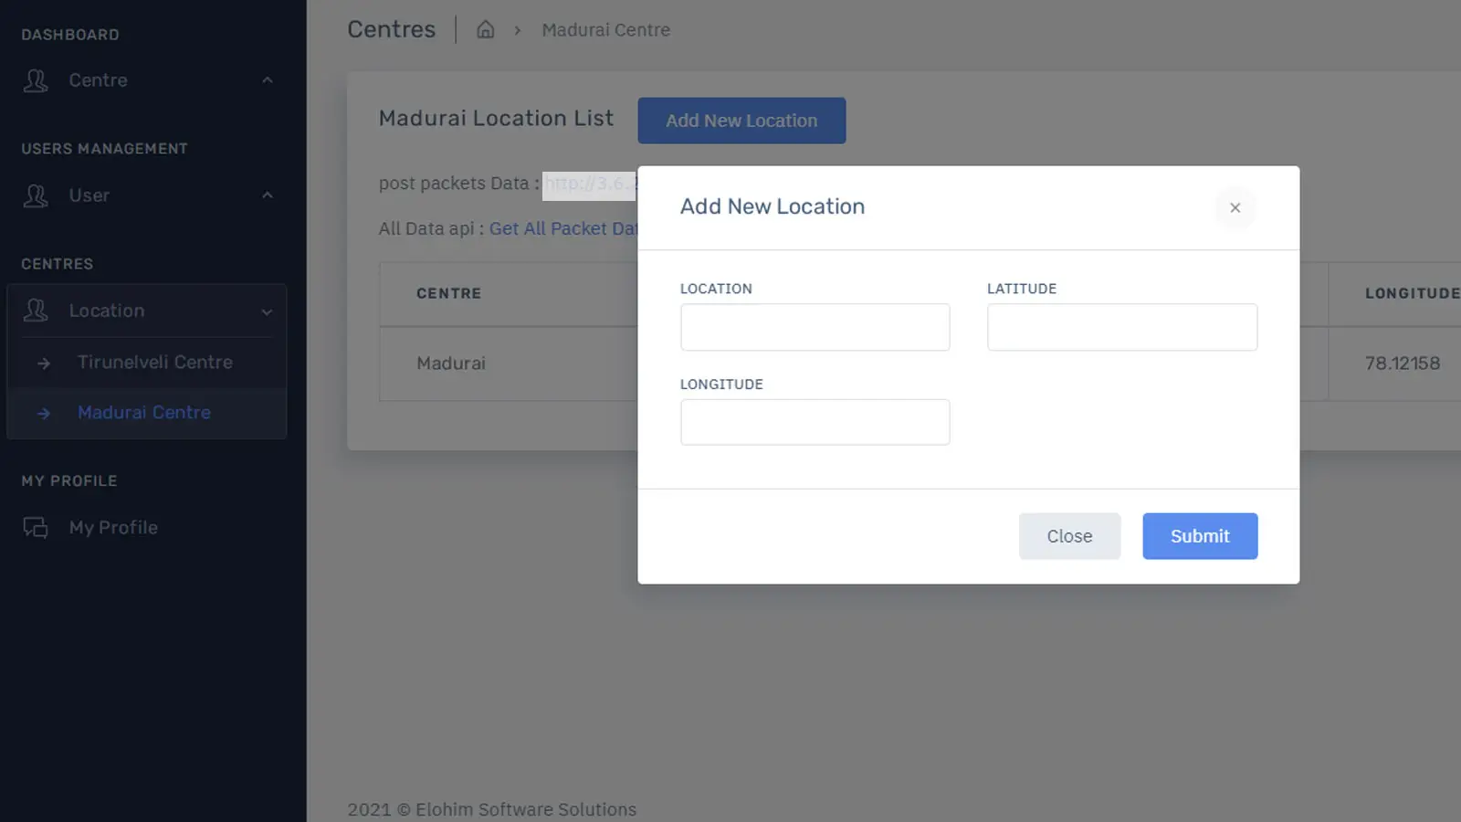Click the Close button in the dialog
This screenshot has height=822, width=1461.
coord(1069,536)
